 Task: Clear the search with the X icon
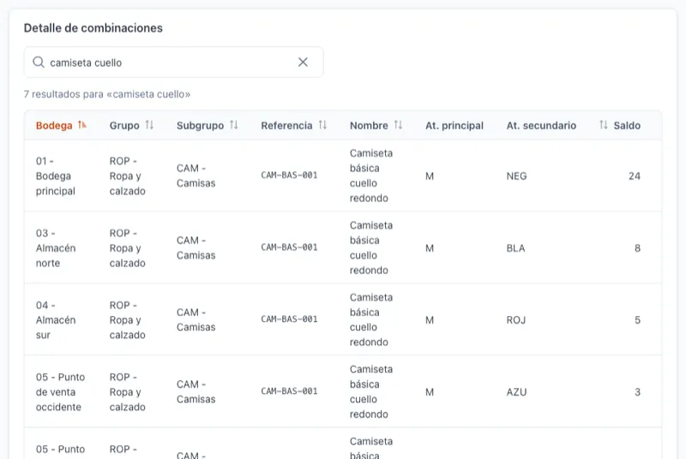point(303,62)
